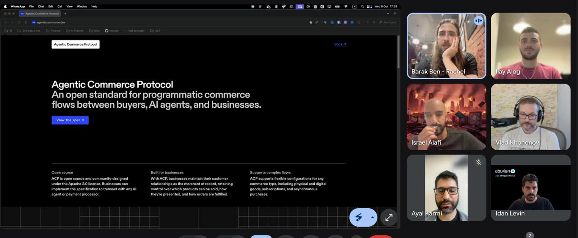Expand the annotation tools caret arrow
This screenshot has height=238, width=578.
pos(373,217)
